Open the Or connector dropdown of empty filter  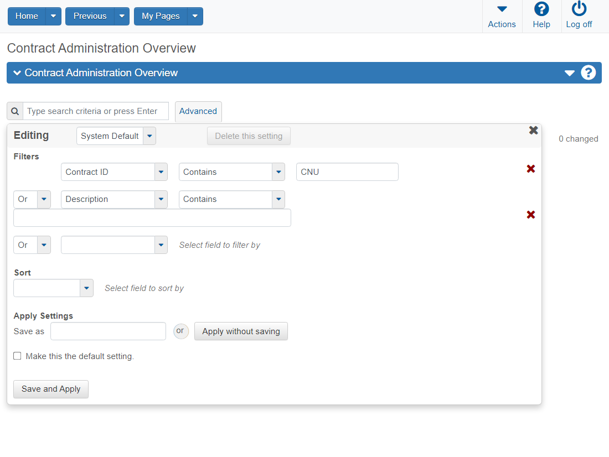point(44,245)
